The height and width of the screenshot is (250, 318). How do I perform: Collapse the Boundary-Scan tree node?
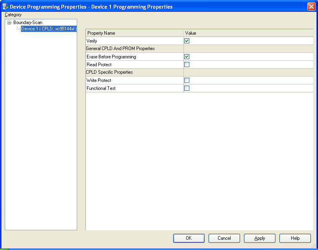tap(9, 23)
